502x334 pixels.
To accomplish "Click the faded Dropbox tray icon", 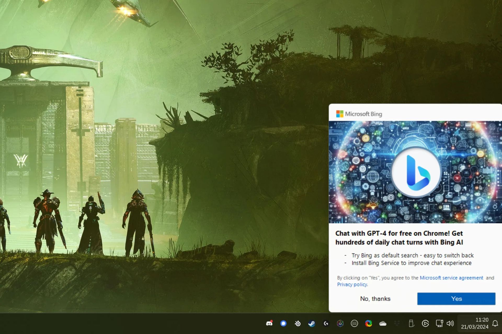I will (x=397, y=324).
